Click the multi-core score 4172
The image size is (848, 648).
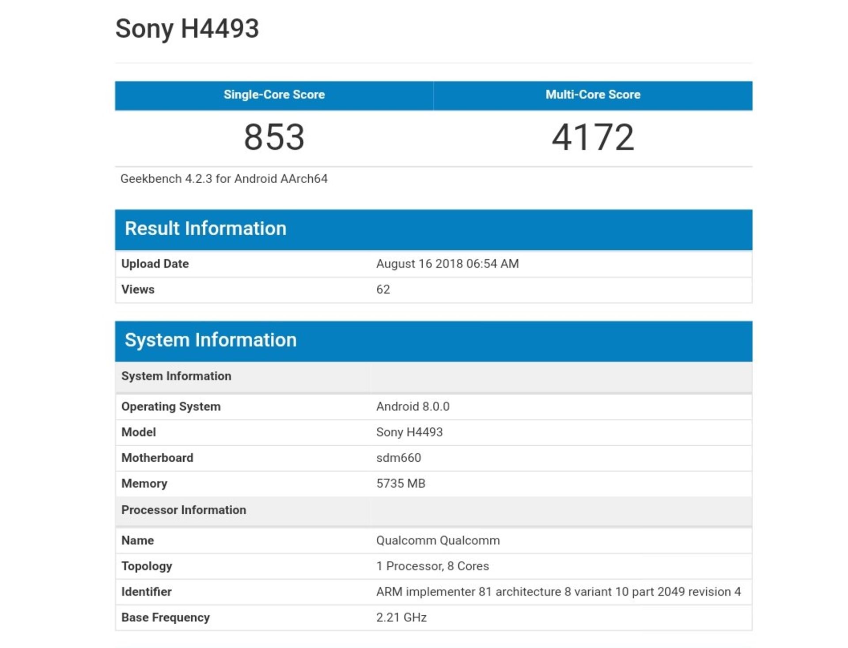[593, 137]
